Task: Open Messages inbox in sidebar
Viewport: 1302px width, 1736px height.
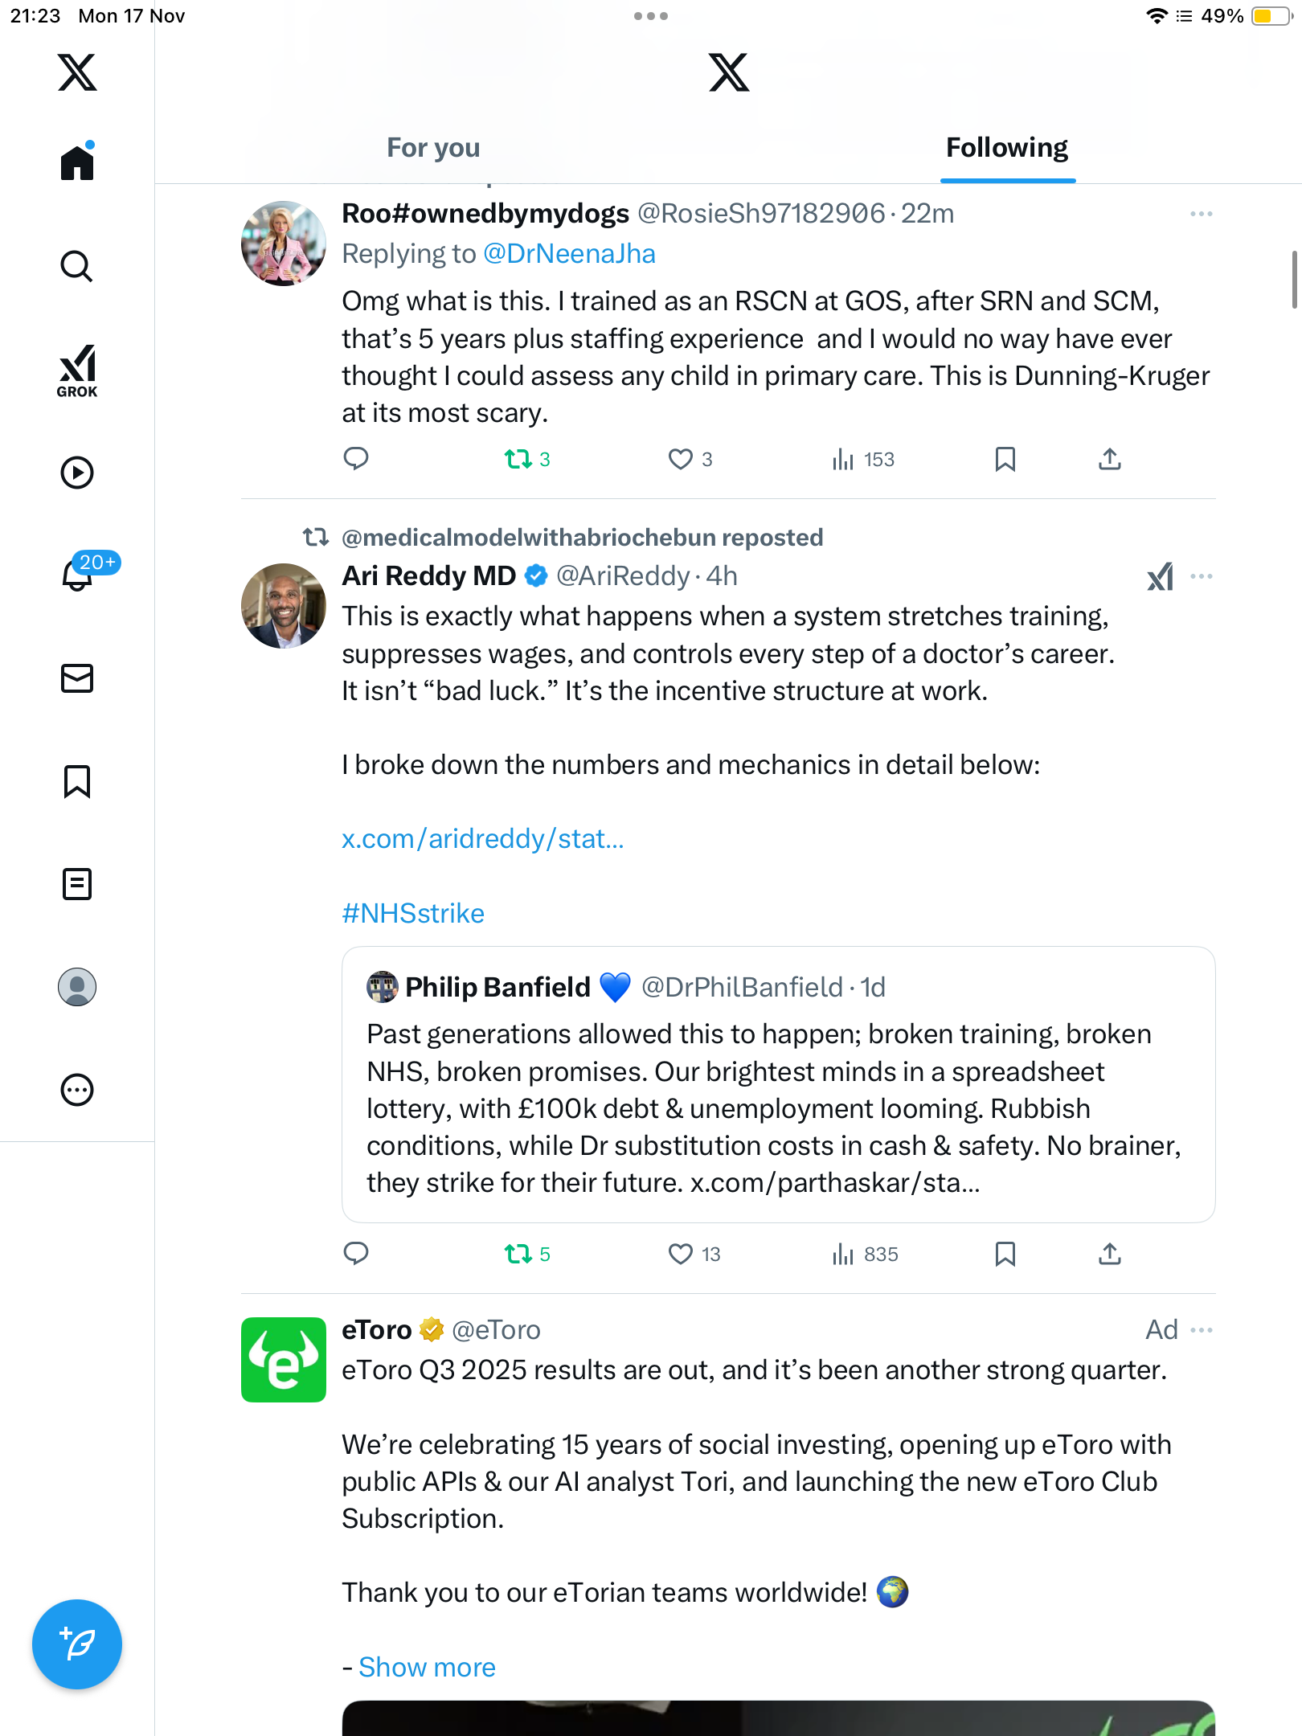Action: tap(77, 678)
